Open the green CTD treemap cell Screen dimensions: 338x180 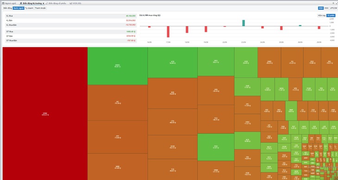[x=268, y=89]
